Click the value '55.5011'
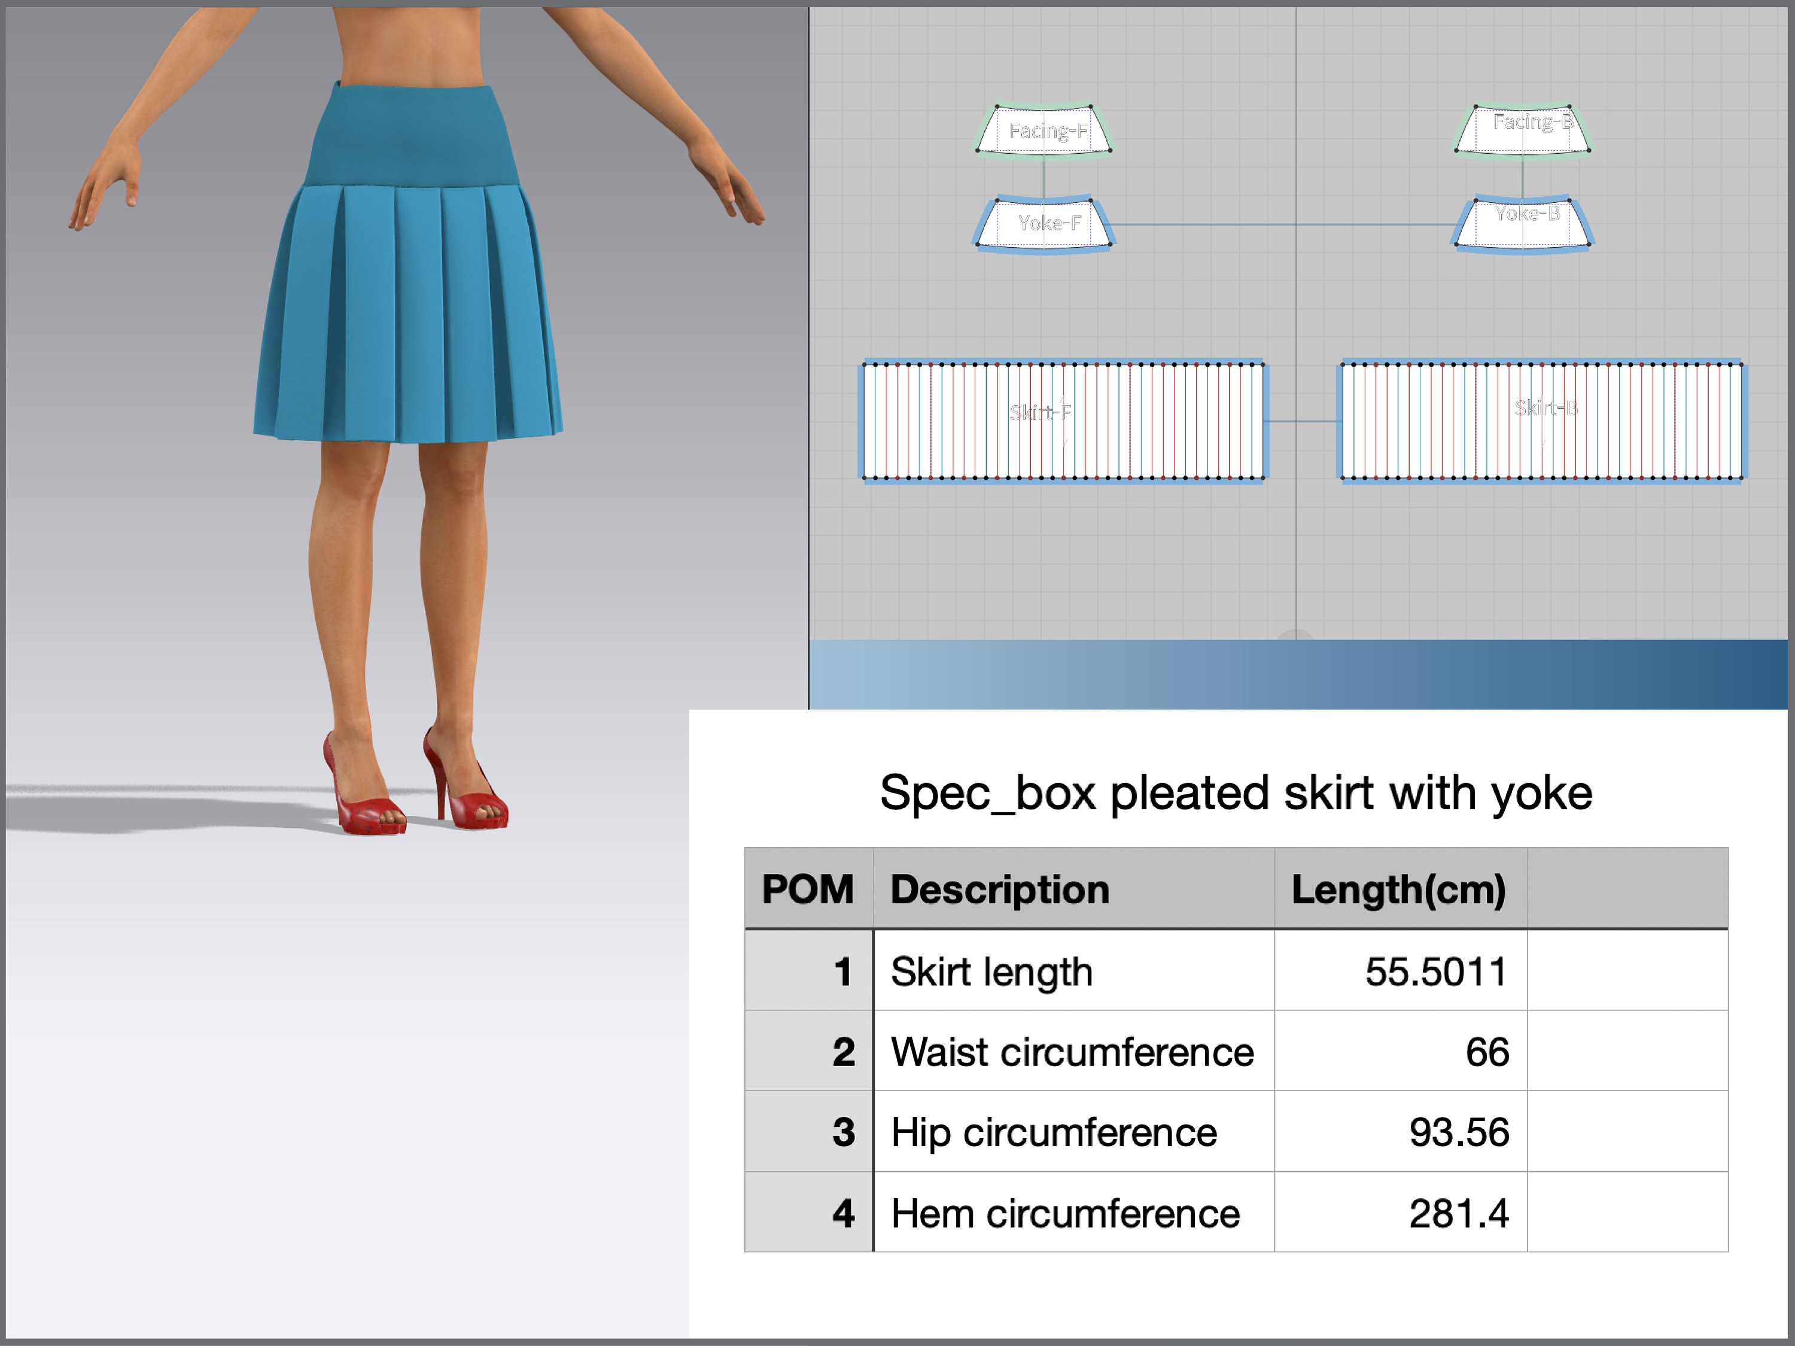This screenshot has width=1795, height=1346. pyautogui.click(x=1435, y=971)
